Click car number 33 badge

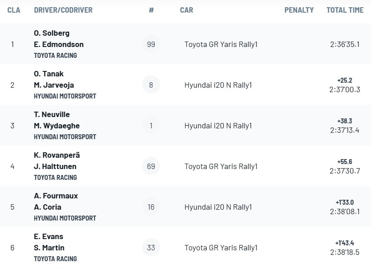pos(151,248)
